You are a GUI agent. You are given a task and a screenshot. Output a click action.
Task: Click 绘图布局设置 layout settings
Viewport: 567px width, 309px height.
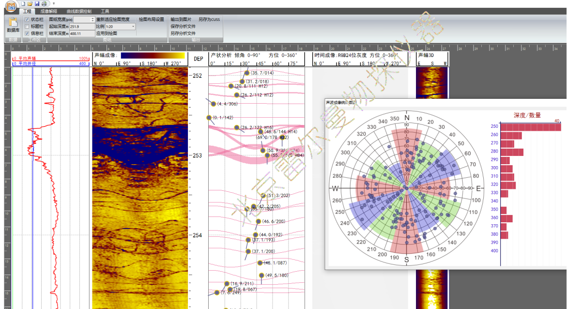(x=151, y=19)
